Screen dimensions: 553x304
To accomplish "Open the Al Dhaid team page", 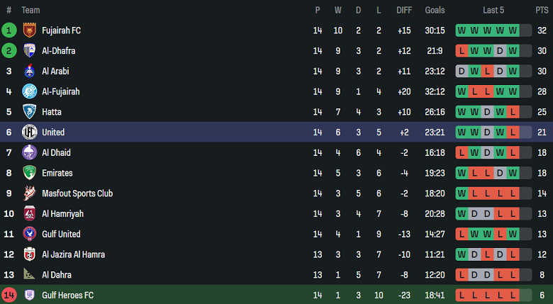I will click(x=56, y=152).
